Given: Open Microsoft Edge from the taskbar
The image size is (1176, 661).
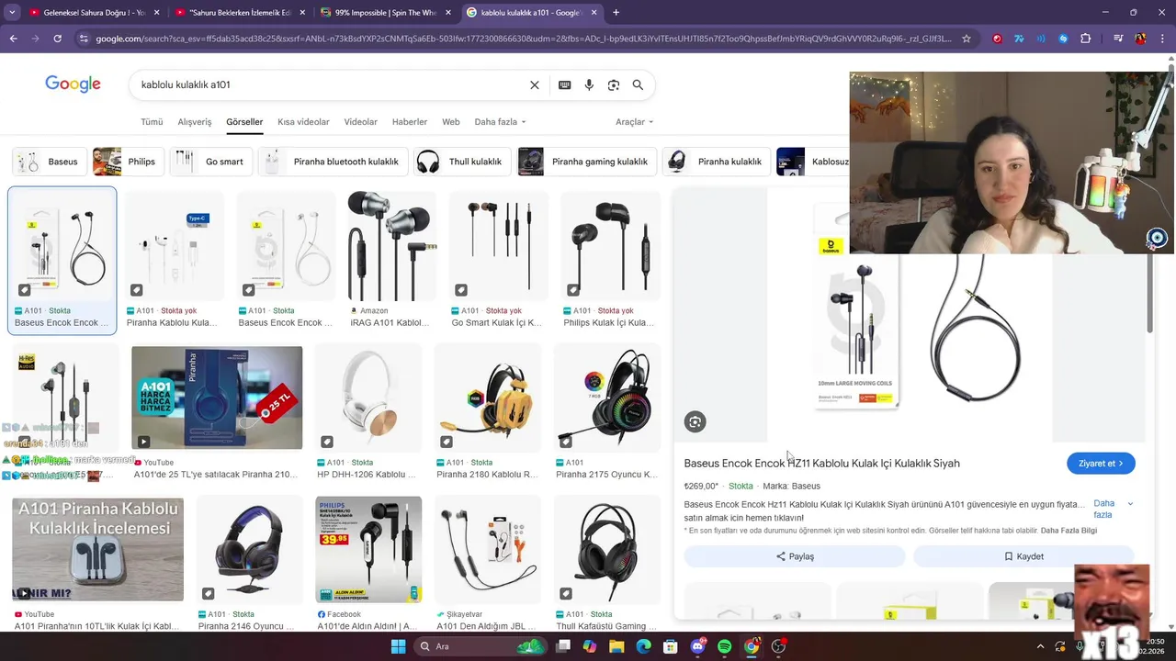Looking at the screenshot, I should 643,646.
